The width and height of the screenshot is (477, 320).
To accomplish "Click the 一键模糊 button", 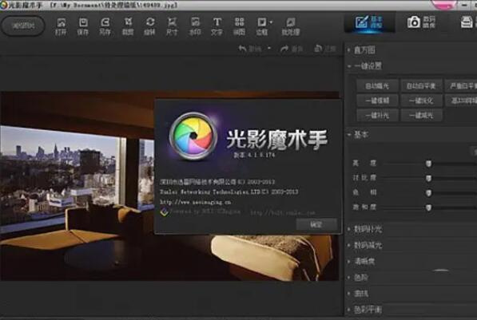I will [x=377, y=101].
